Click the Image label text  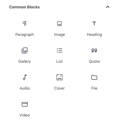(59, 35)
